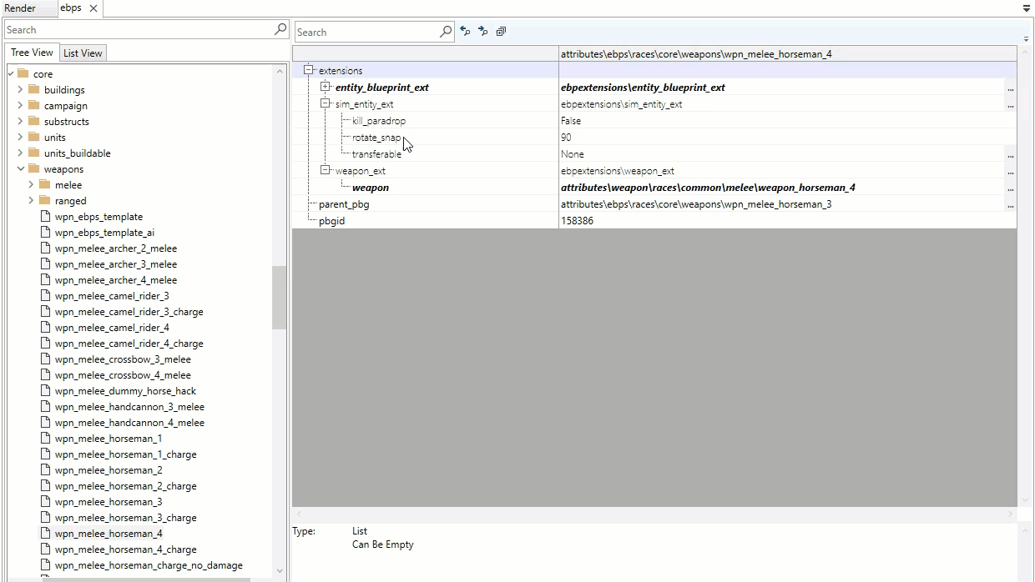1035x582 pixels.
Task: Select the wpn_melee_horseman_2 file
Action: coord(109,470)
